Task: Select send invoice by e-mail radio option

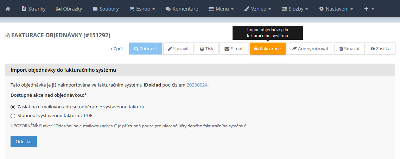Action: [x=13, y=107]
